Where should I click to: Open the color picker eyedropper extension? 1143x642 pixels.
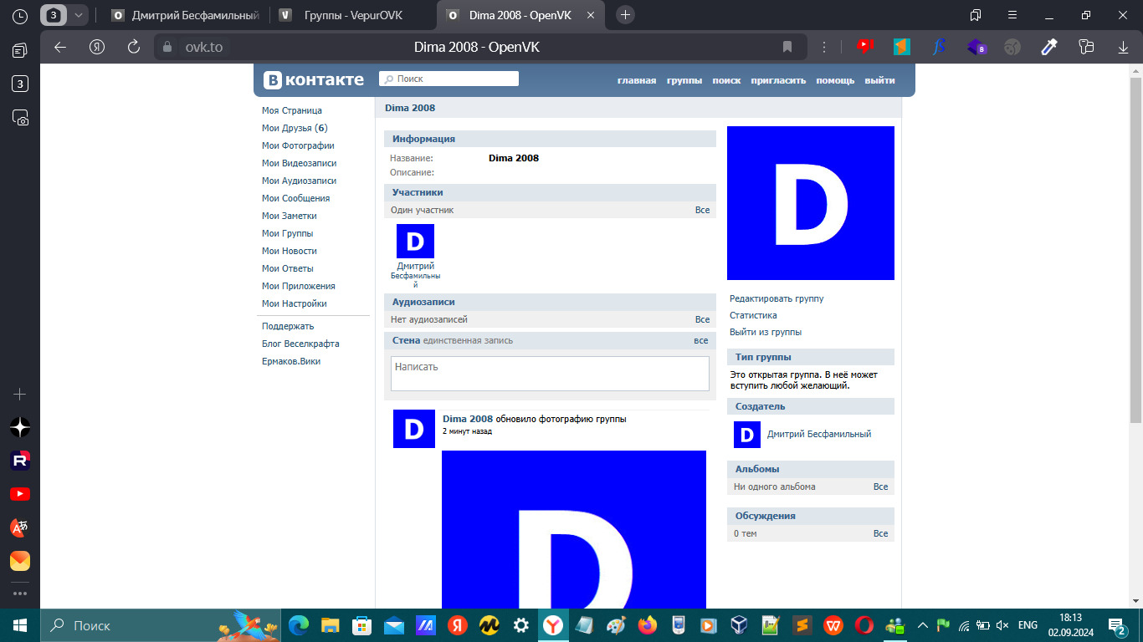(x=1049, y=48)
